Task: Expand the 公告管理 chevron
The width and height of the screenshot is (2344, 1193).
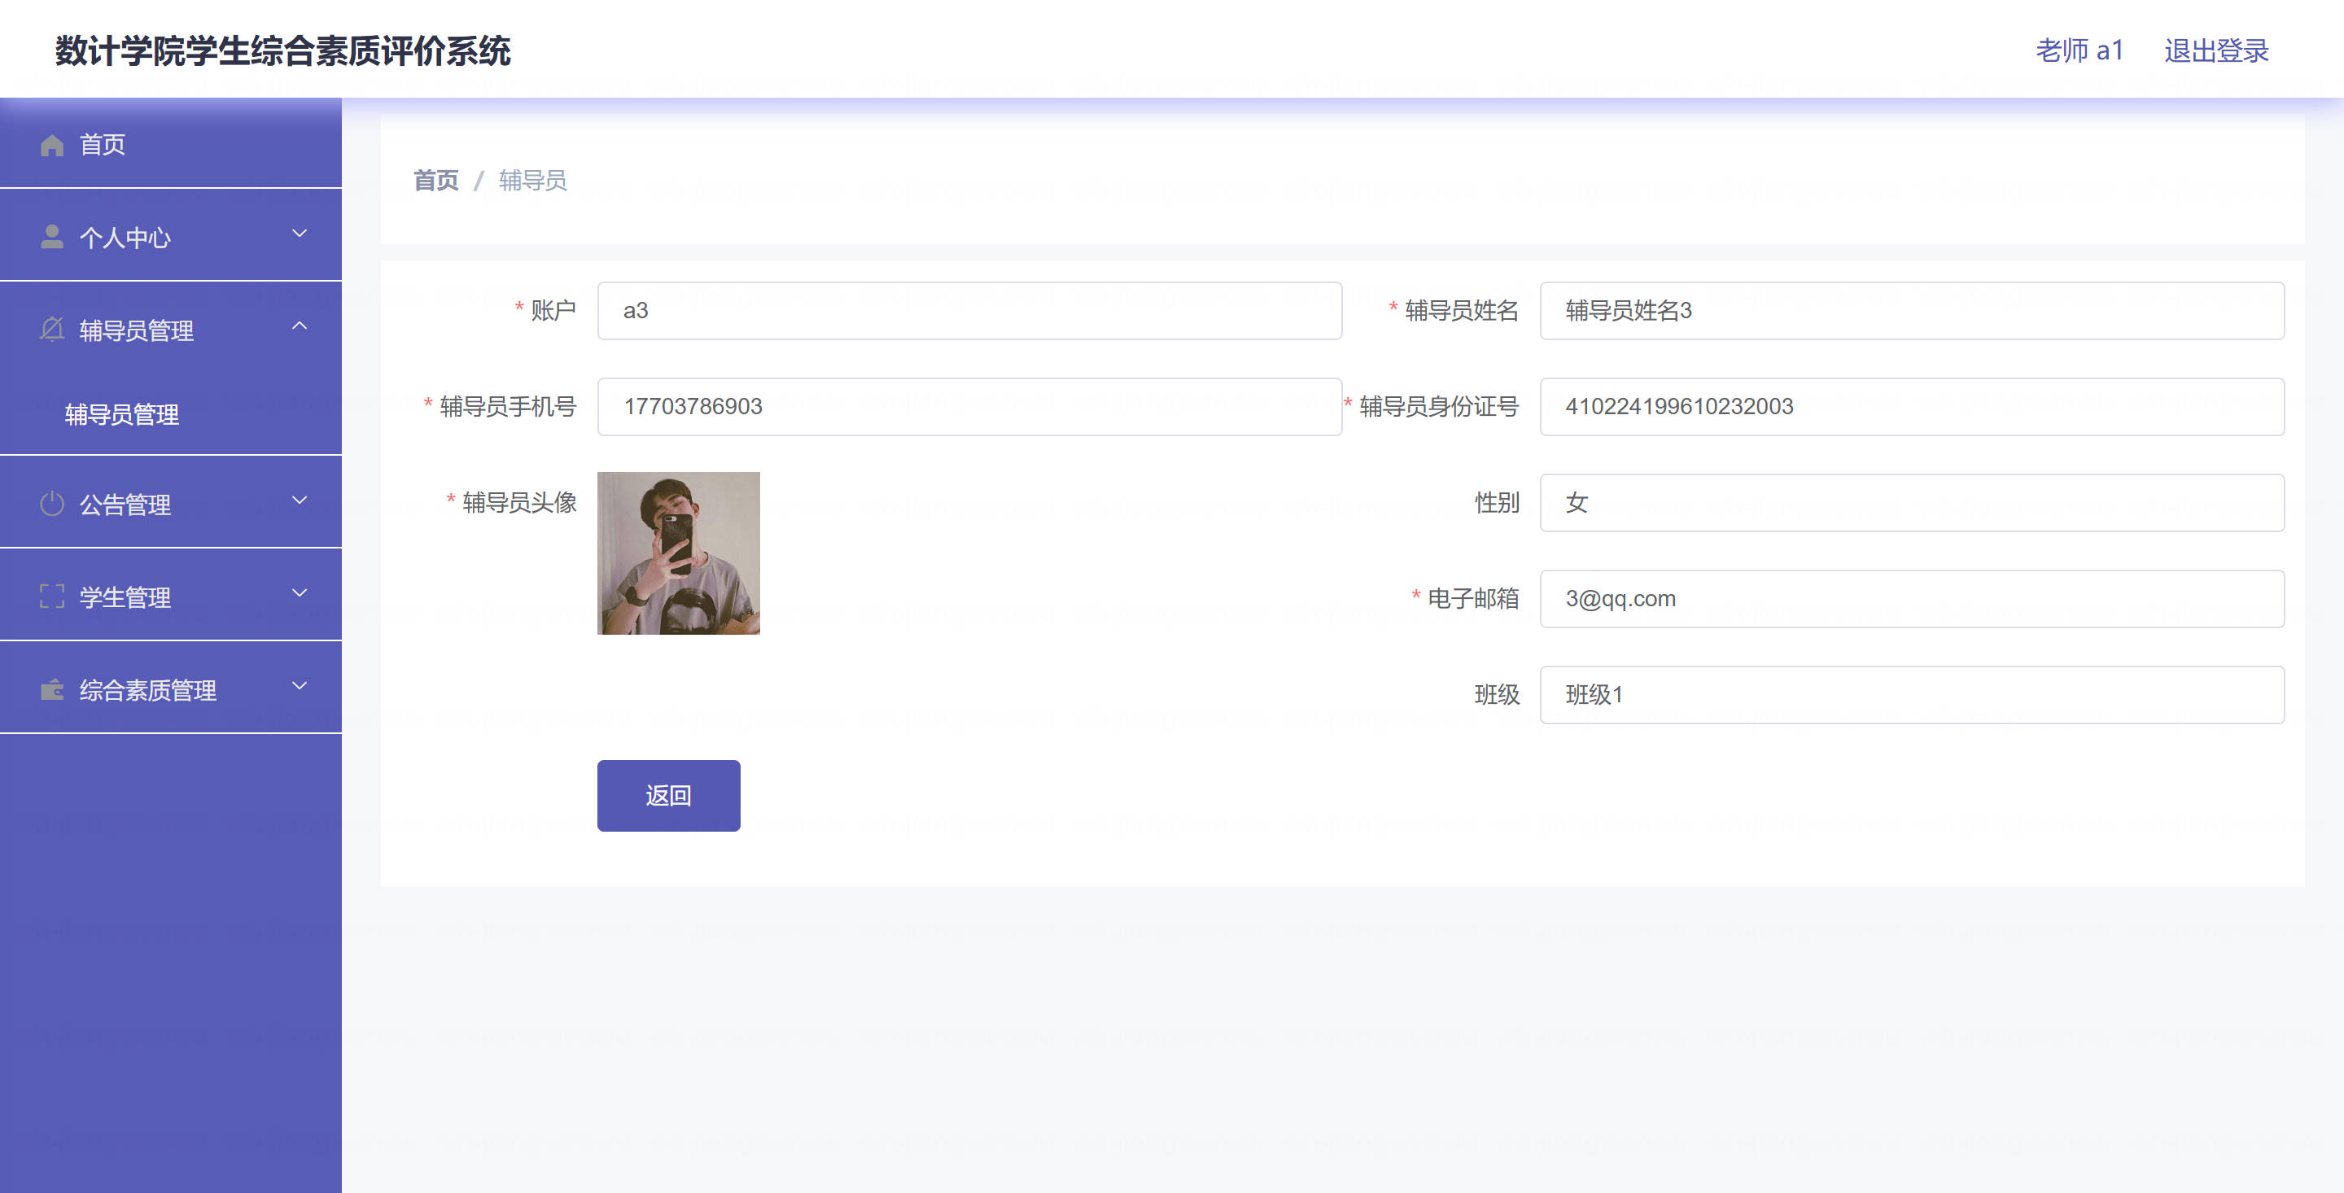Action: 300,500
